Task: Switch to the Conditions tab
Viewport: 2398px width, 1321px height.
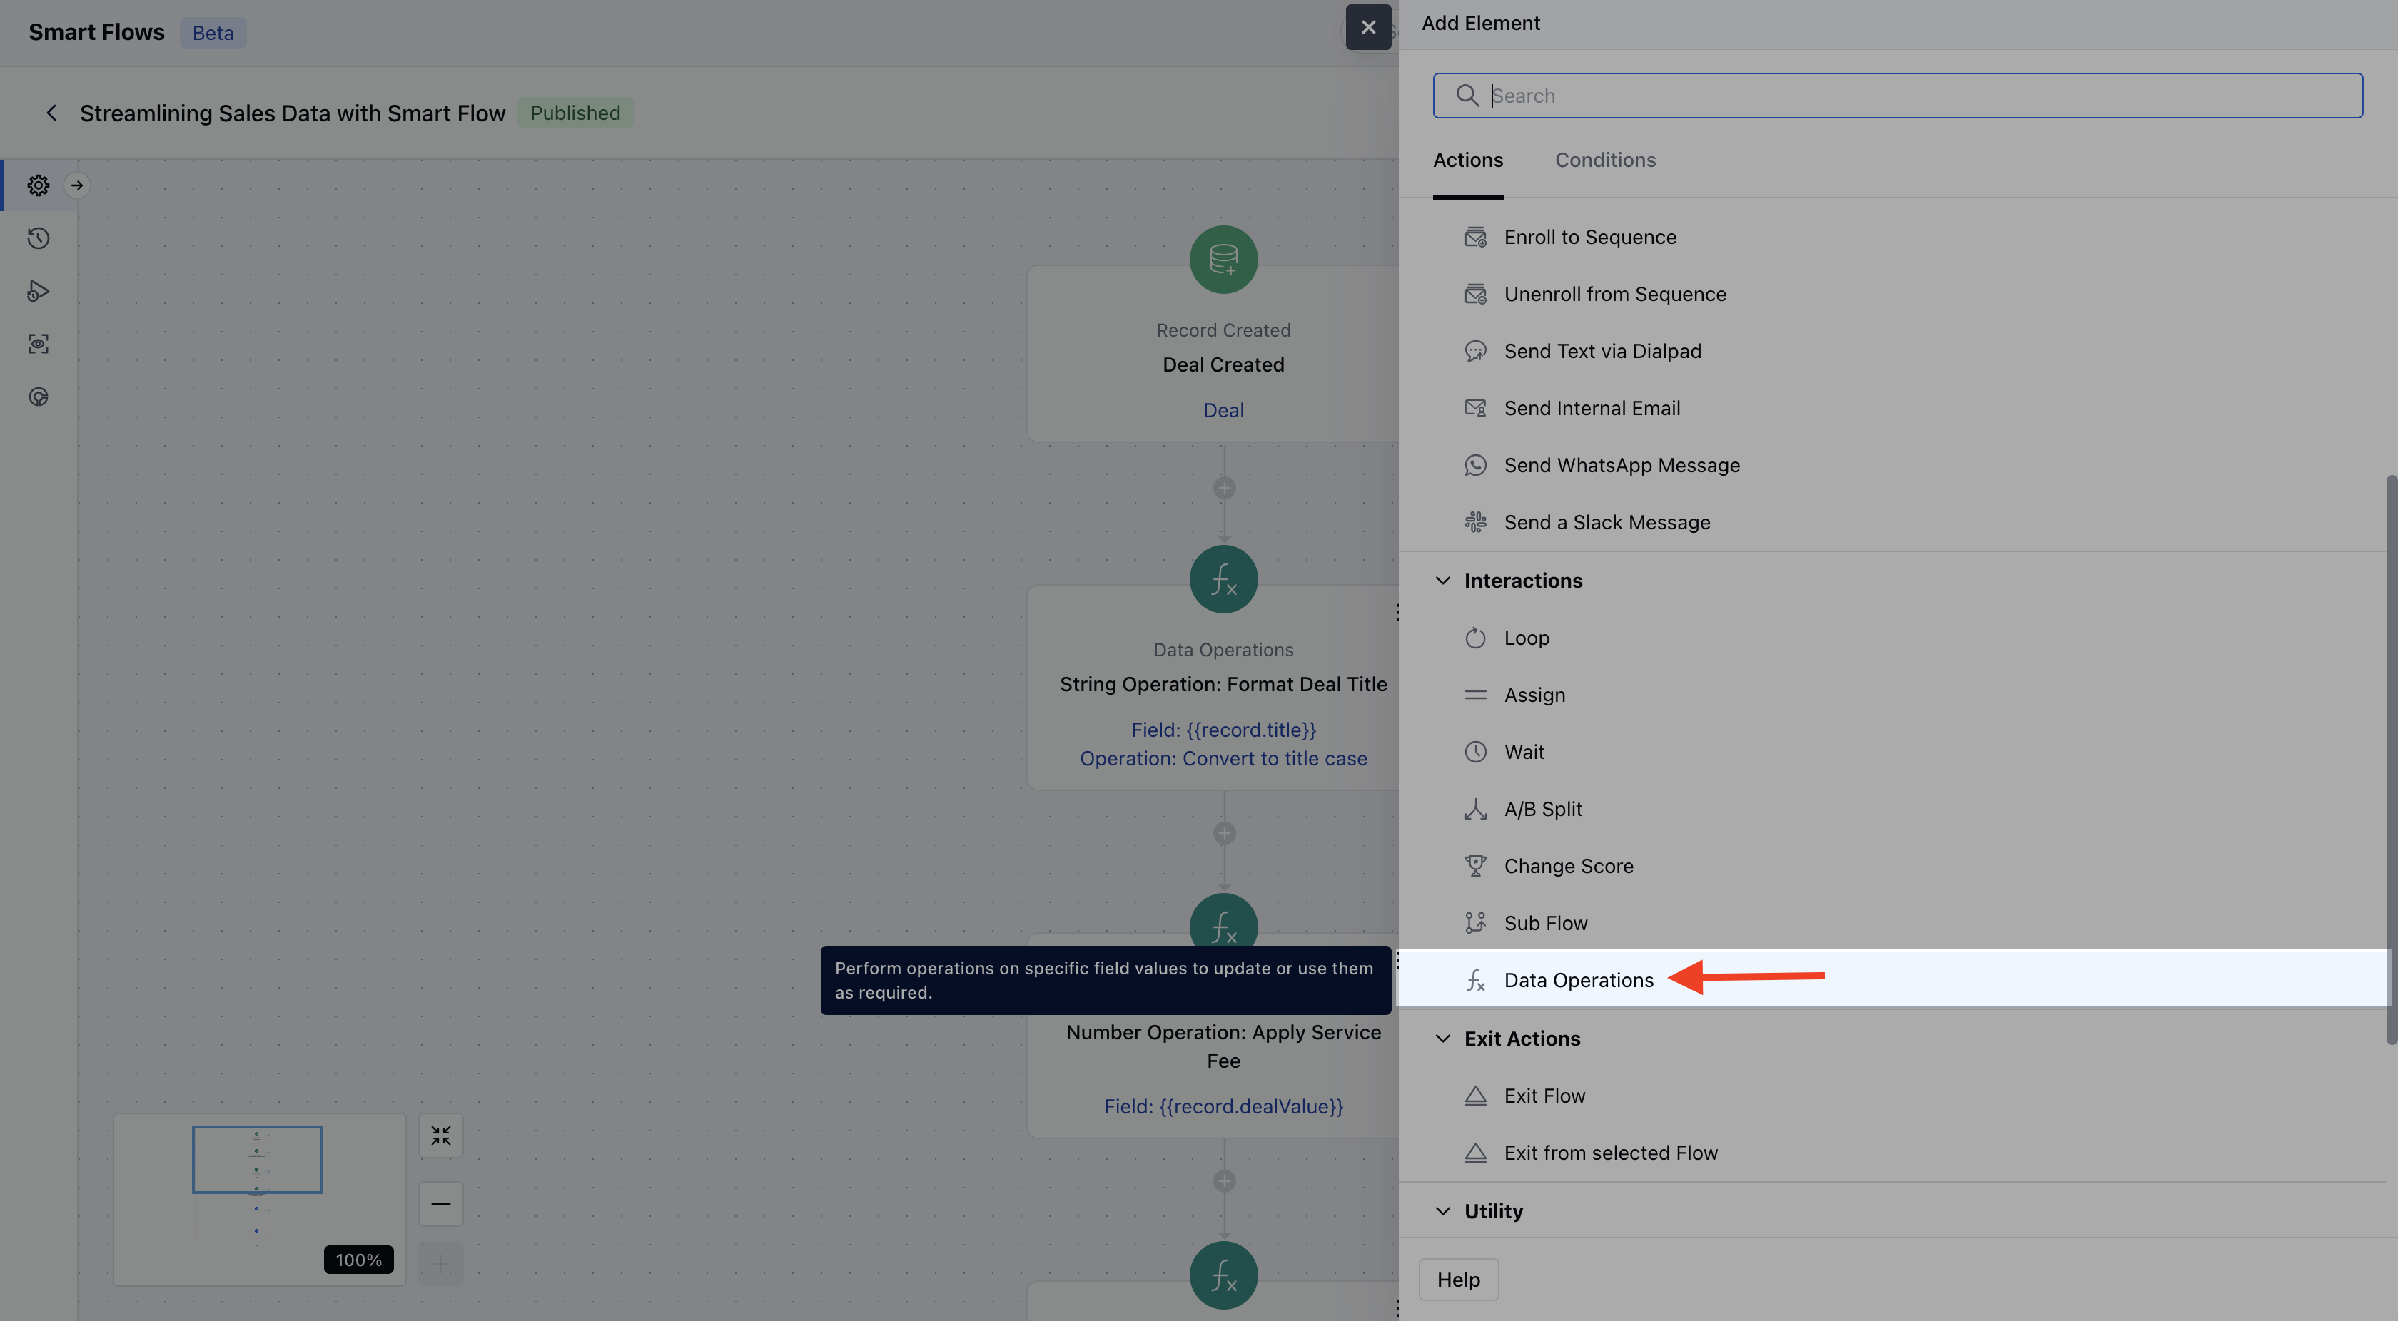Action: point(1604,160)
